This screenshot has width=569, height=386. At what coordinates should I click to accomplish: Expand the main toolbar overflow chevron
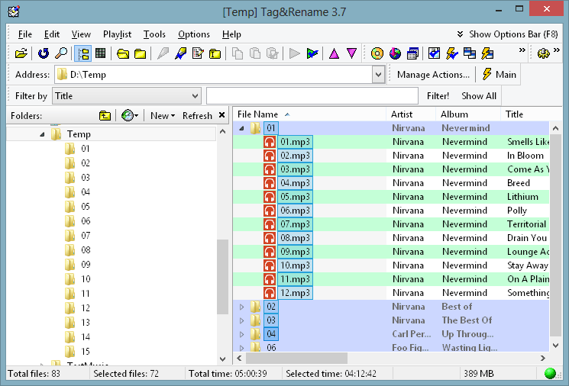click(x=522, y=50)
